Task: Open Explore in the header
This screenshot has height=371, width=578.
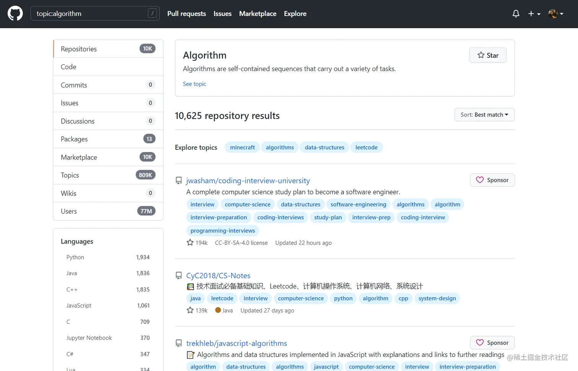Action: (295, 13)
